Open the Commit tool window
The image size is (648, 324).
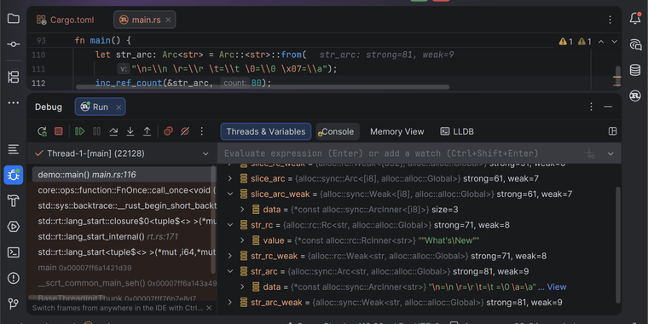click(x=14, y=44)
